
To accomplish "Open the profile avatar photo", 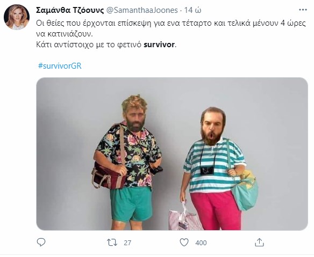I will (17, 17).
